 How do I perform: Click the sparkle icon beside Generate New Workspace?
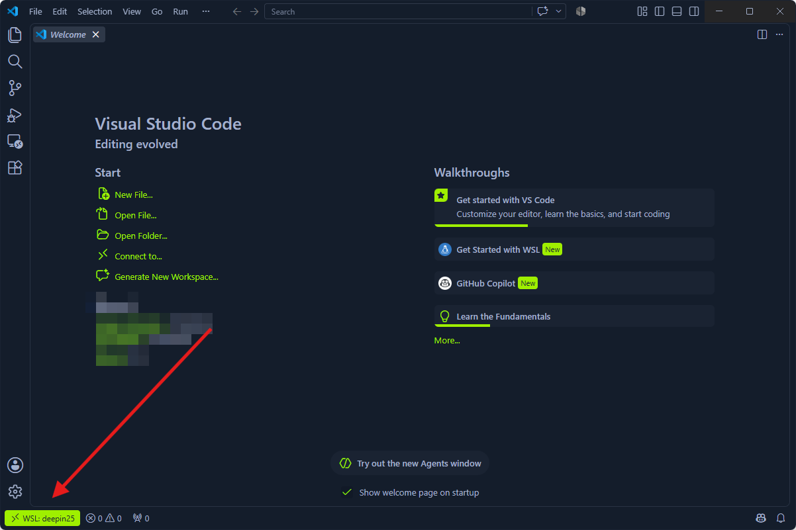103,276
